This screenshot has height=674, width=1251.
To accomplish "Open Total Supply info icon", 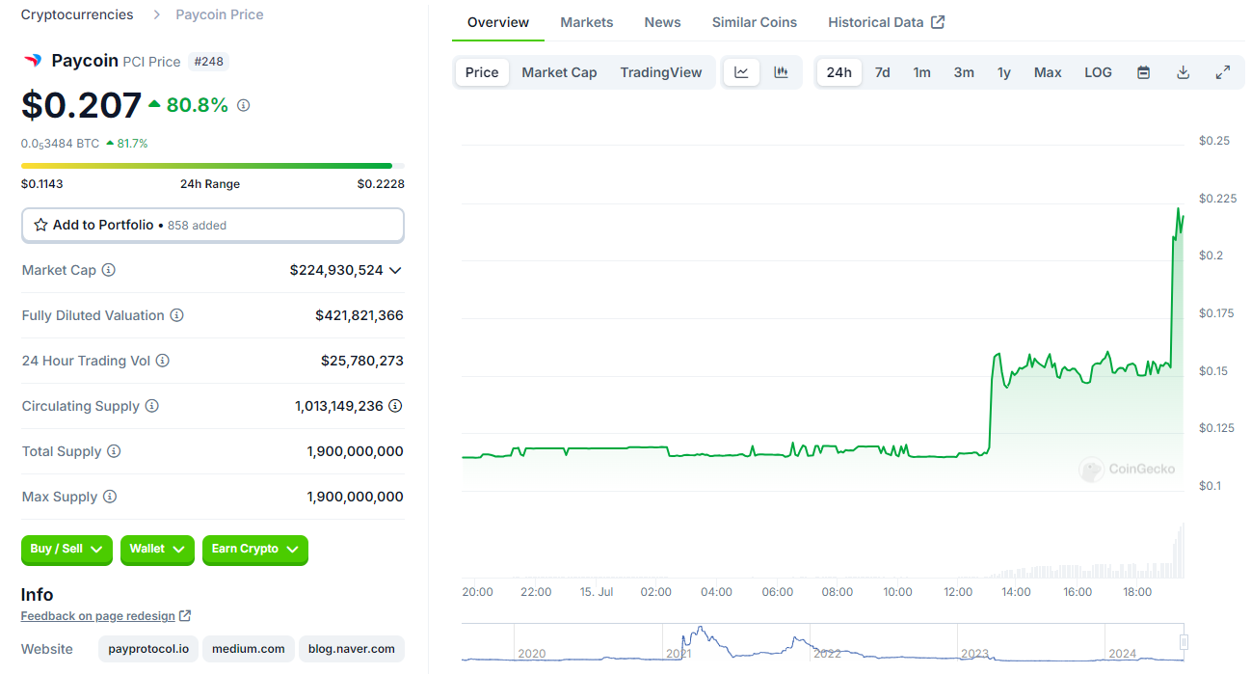I will [x=114, y=451].
